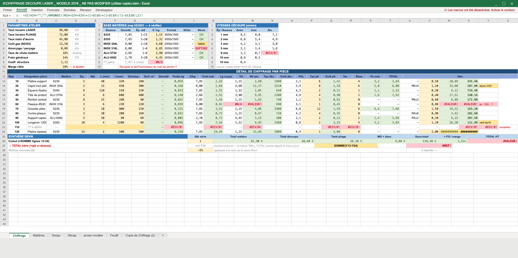Select the Données ribbon tab
518x258 pixels.
pos(70,10)
